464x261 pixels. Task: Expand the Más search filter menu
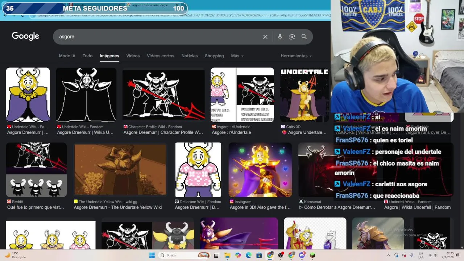click(237, 56)
